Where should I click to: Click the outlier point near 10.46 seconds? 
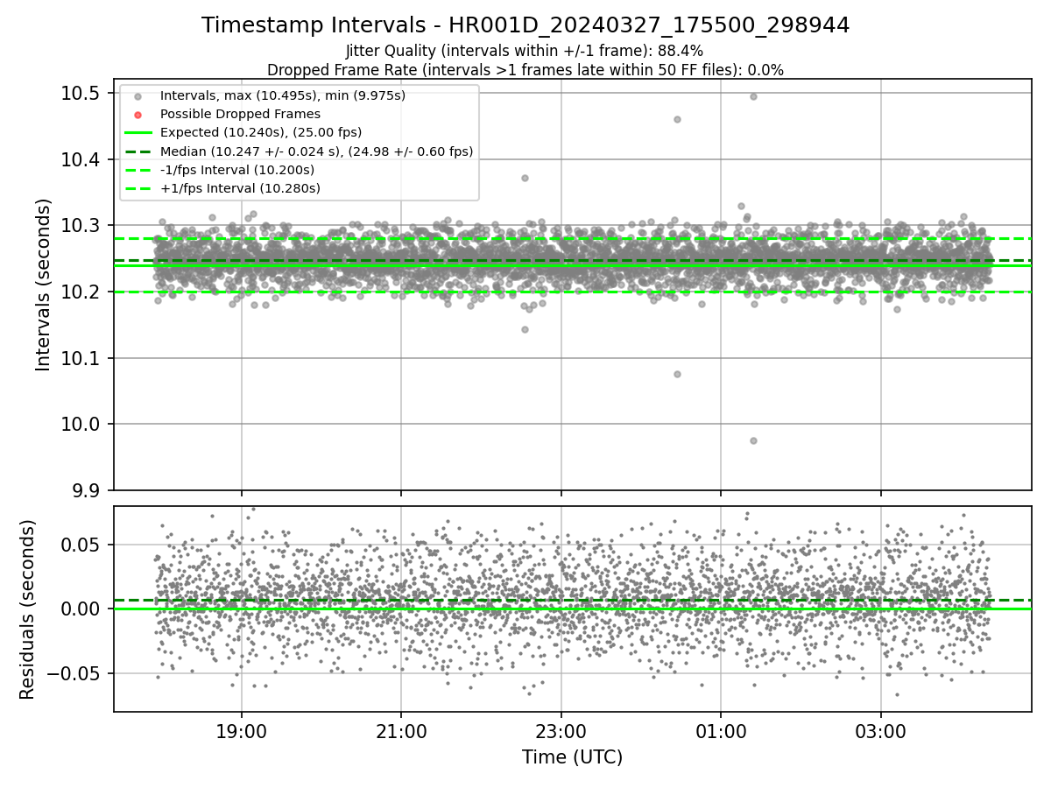point(677,119)
